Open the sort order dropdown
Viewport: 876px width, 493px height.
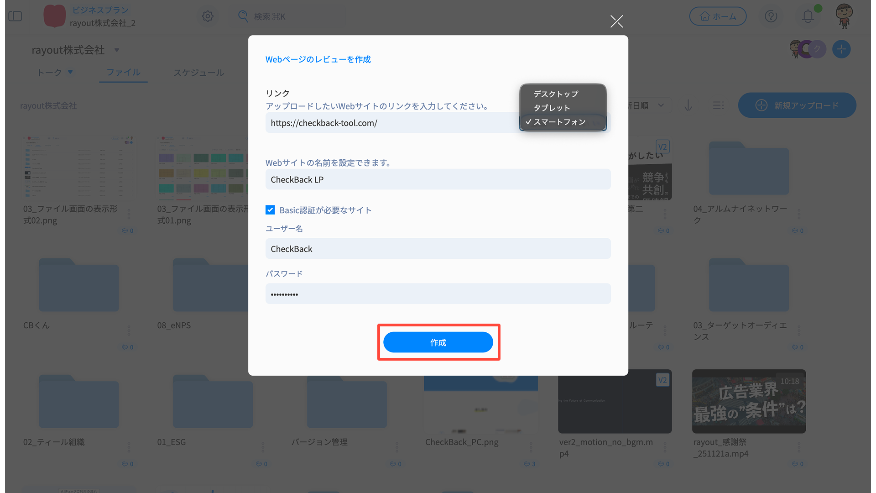click(648, 106)
